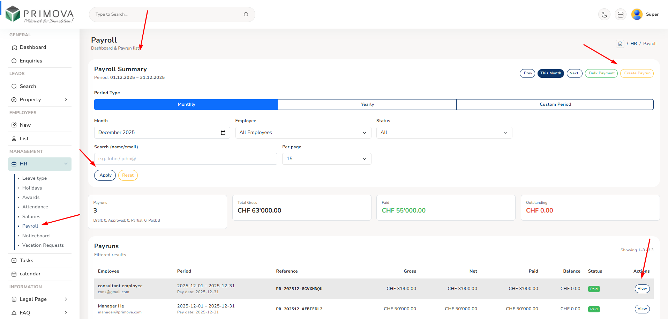This screenshot has width=668, height=319.
Task: Click the home breadcrumb icon
Action: point(620,44)
